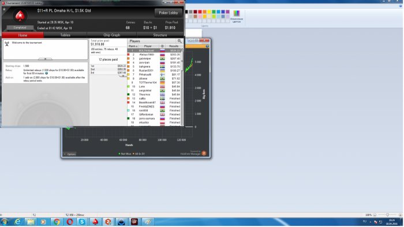Image resolution: width=404 pixels, height=227 pixels.
Task: Pick the red color swatch in Paint
Action: click(x=200, y=12)
